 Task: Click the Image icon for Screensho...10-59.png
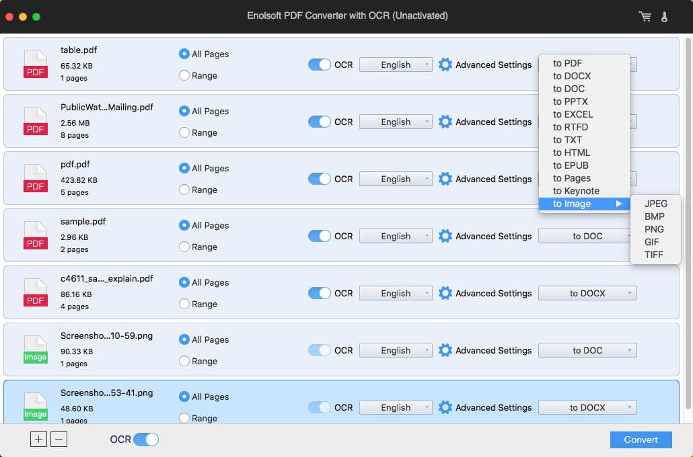point(35,349)
